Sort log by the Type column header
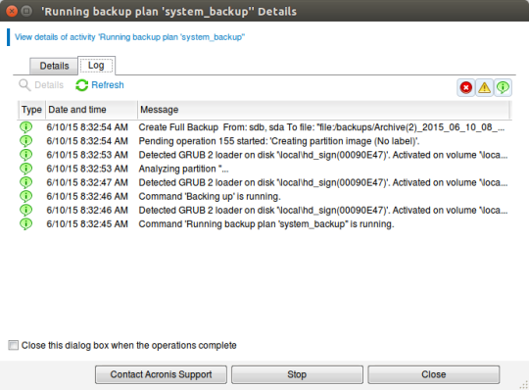529x390 pixels. point(31,110)
